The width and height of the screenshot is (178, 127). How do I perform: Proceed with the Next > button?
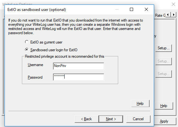pyautogui.click(x=111, y=119)
